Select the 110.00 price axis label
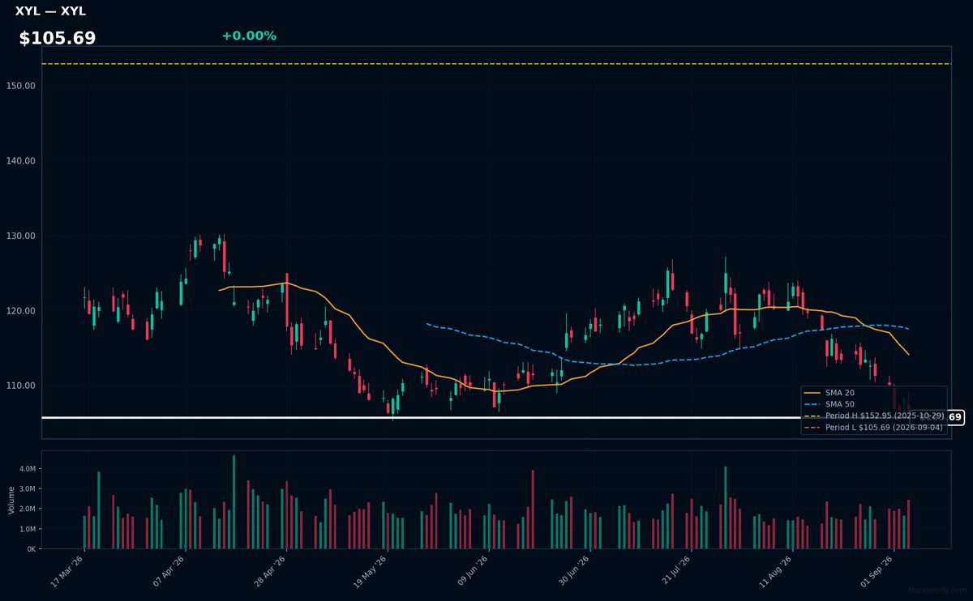The image size is (973, 601). click(20, 386)
